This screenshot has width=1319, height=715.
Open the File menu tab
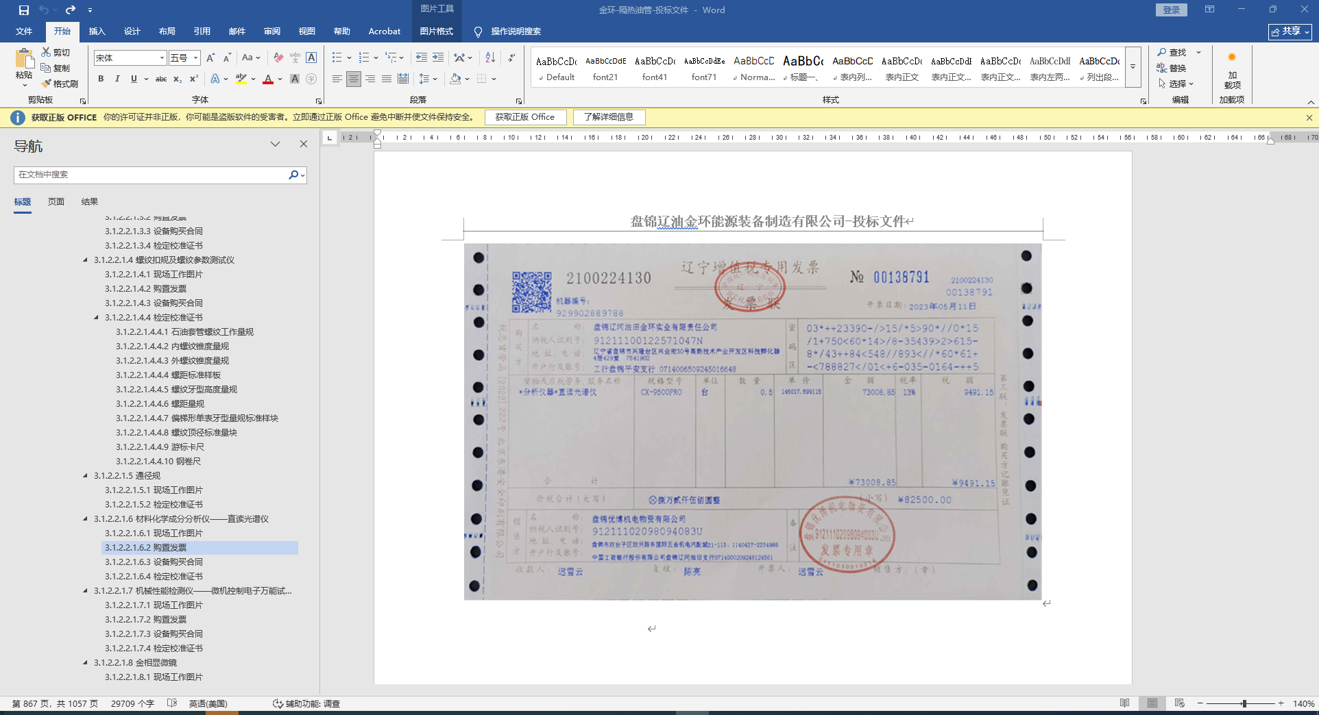point(24,32)
